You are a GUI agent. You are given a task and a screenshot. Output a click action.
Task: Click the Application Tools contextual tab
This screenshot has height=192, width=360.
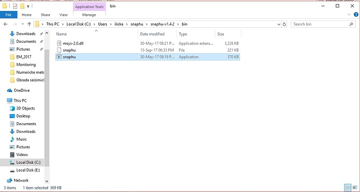[89, 7]
